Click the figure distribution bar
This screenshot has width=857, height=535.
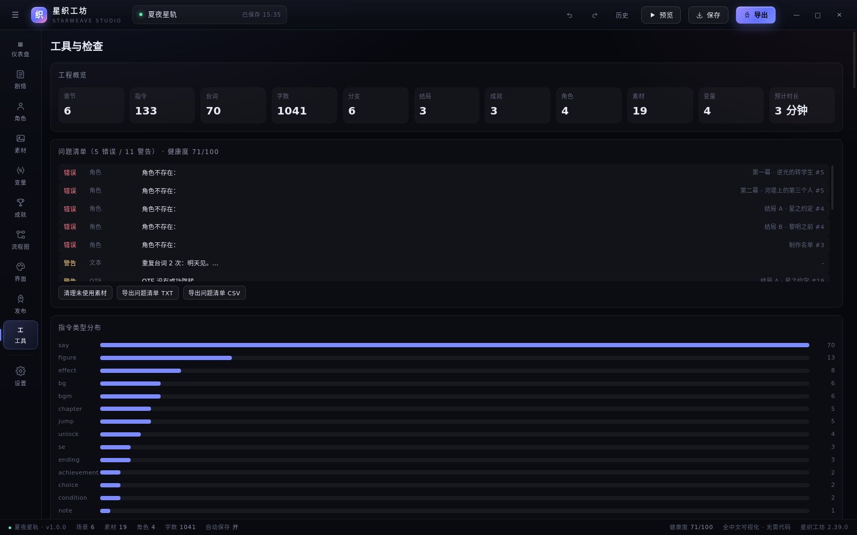[166, 358]
